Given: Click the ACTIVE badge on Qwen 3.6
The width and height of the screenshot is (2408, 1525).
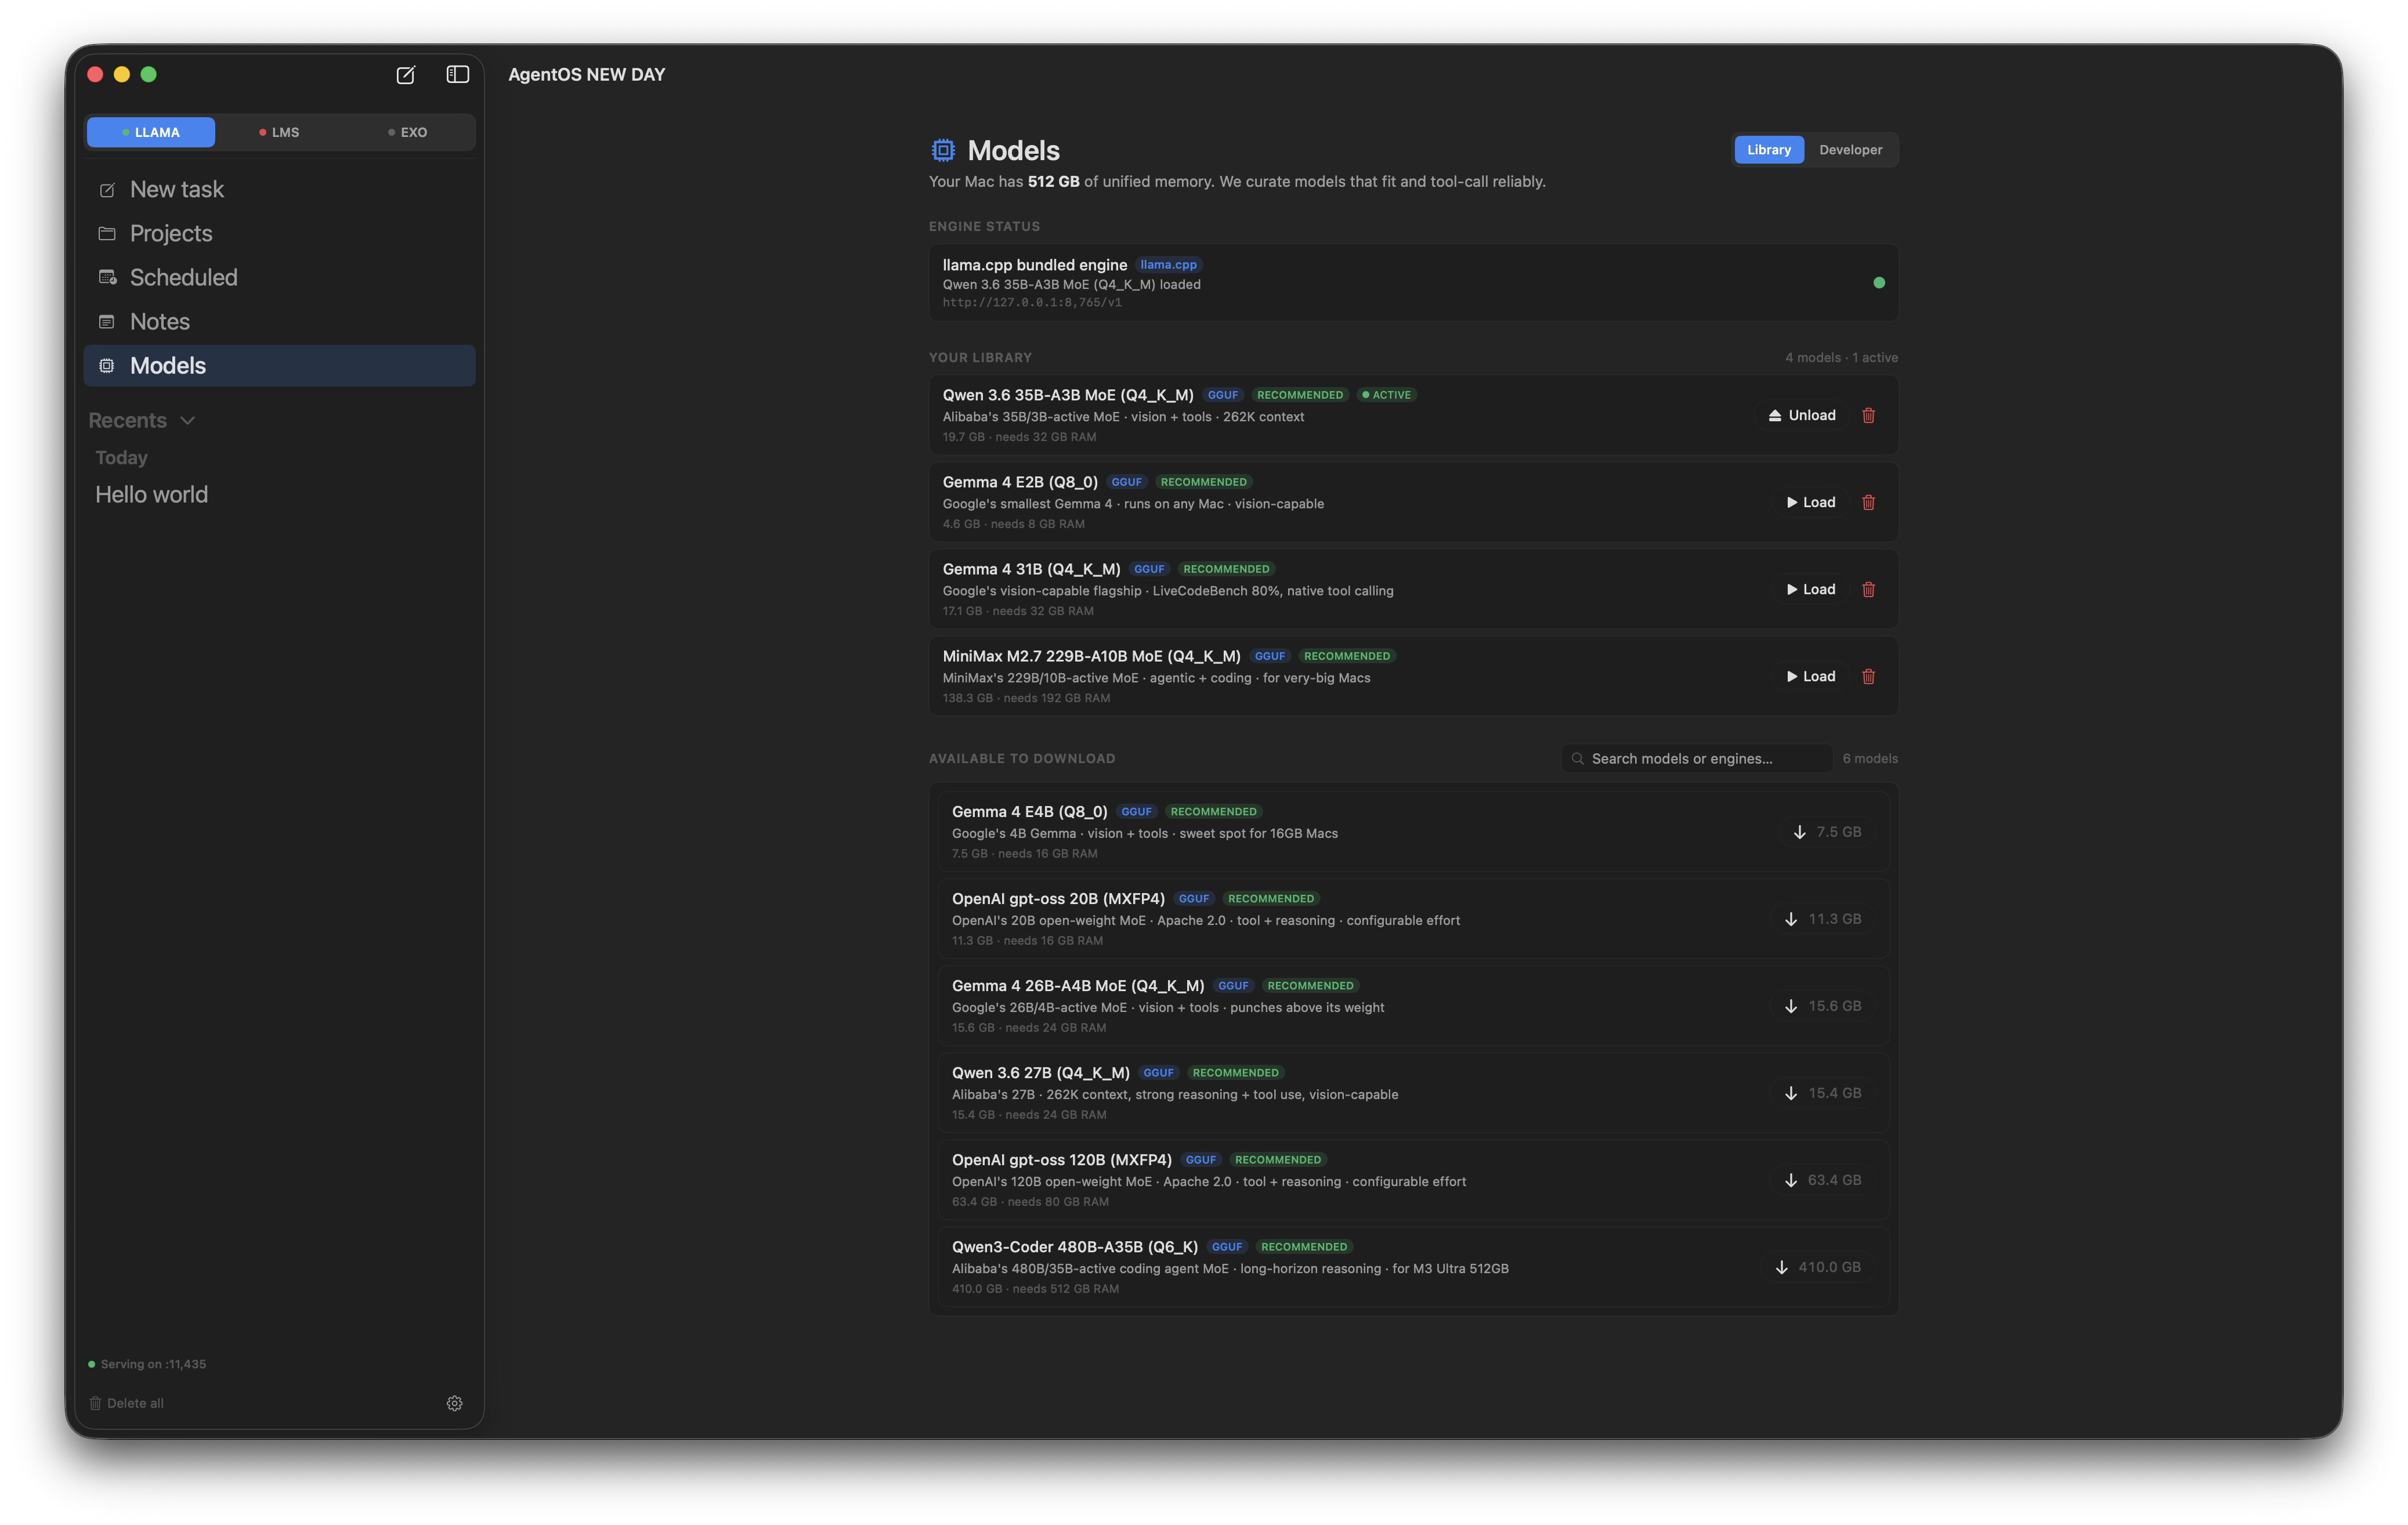Looking at the screenshot, I should point(1386,395).
